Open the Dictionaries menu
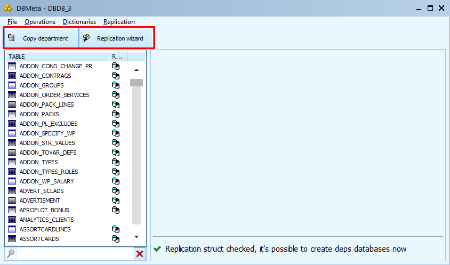 79,22
